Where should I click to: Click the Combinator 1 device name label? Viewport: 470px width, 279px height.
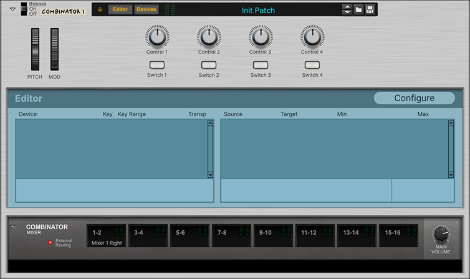63,12
